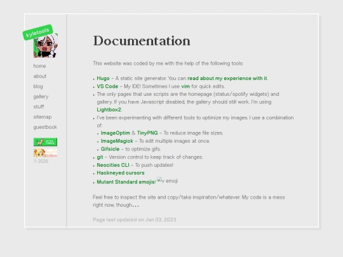Open the gallery page
Image resolution: width=343 pixels, height=257 pixels.
[x=41, y=96]
